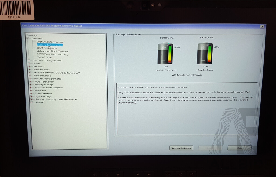This screenshot has height=178, width=276.
Task: Expand the Performance node
Action: click(30, 76)
